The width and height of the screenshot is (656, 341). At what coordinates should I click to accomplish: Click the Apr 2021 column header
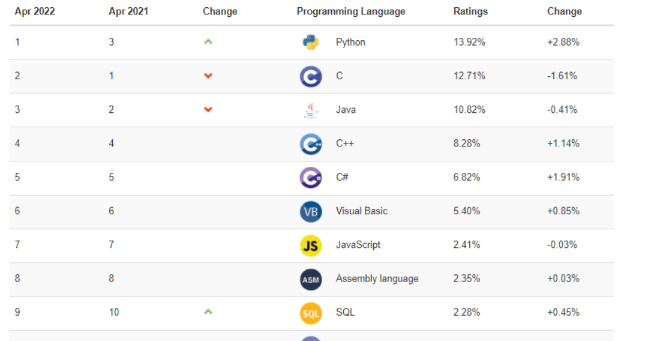[x=128, y=11]
